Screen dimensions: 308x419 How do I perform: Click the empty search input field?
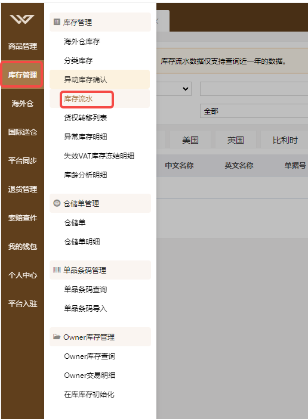pos(254,89)
